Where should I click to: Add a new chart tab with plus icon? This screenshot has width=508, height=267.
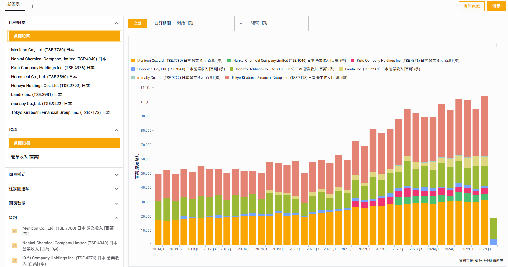point(32,6)
